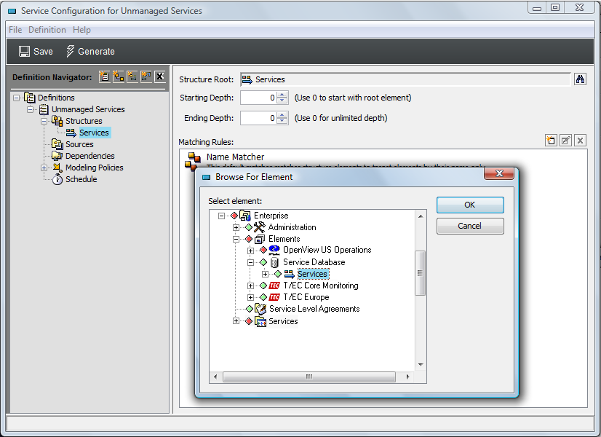Select Service Level Agreements element
The height and width of the screenshot is (437, 601).
click(314, 309)
